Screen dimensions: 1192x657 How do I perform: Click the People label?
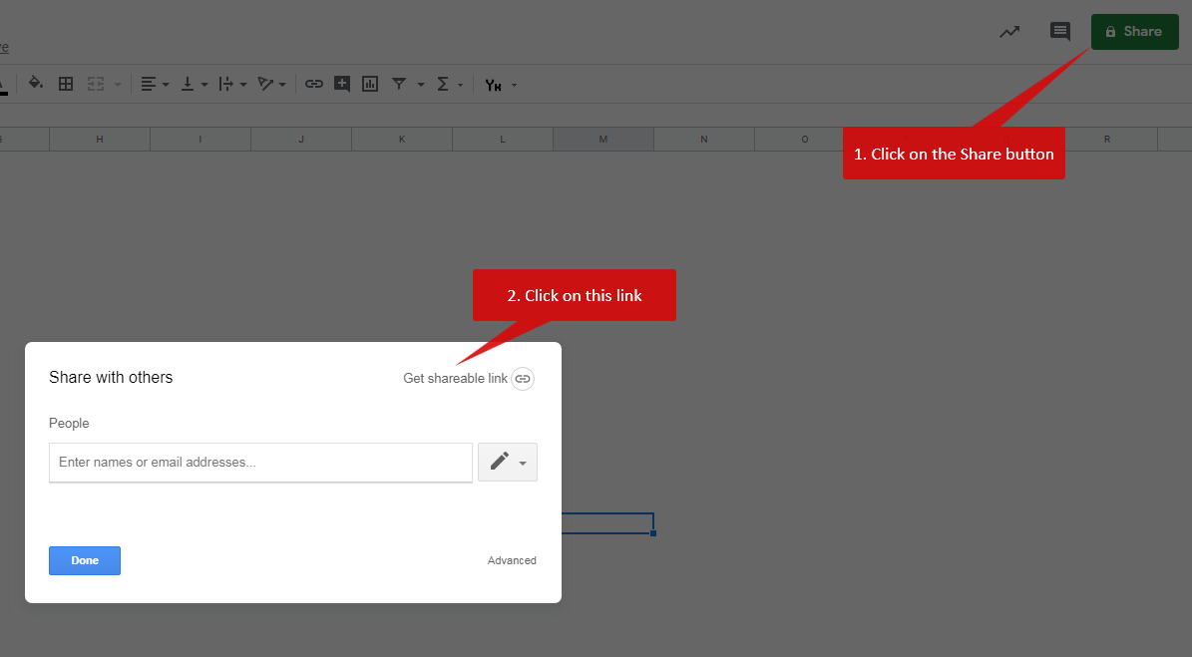[69, 423]
